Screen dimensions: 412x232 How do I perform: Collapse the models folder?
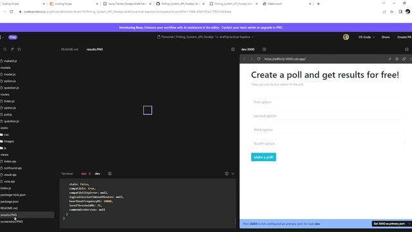coord(5,68)
